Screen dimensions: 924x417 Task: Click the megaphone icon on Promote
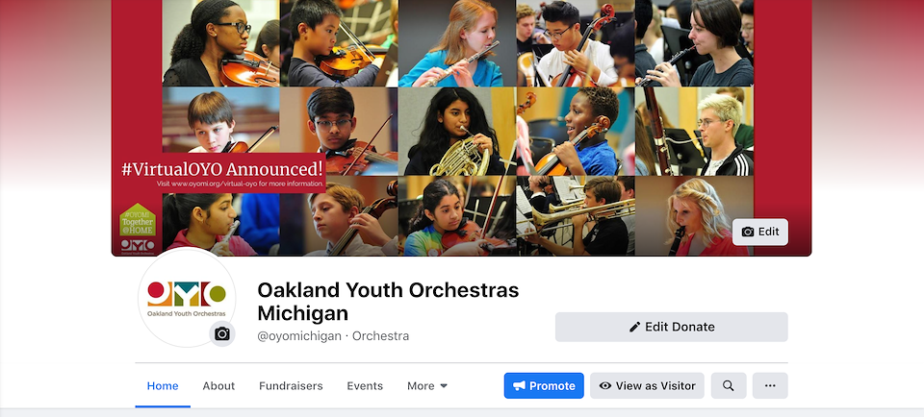pyautogui.click(x=519, y=386)
